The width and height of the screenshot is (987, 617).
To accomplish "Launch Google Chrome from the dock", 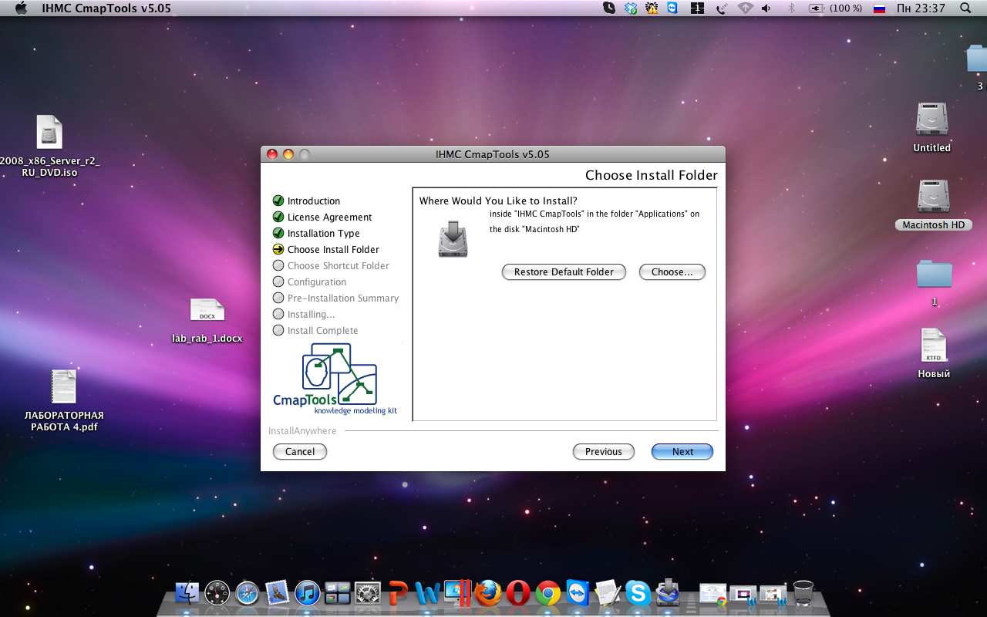I will coord(547,592).
